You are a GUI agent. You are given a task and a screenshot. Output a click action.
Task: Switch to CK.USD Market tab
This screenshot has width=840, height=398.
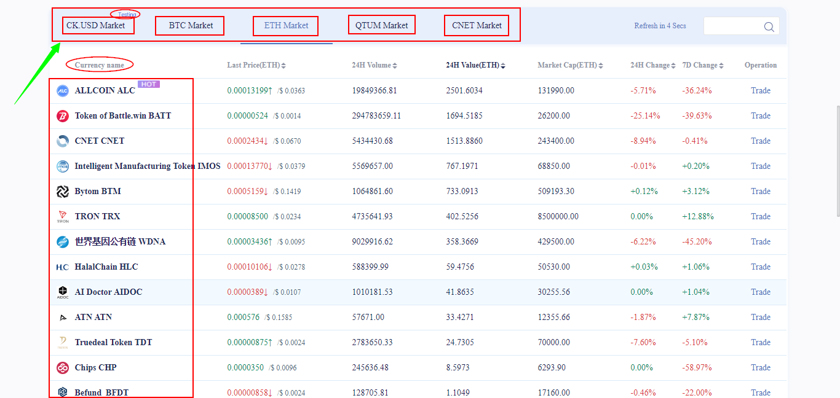point(96,25)
